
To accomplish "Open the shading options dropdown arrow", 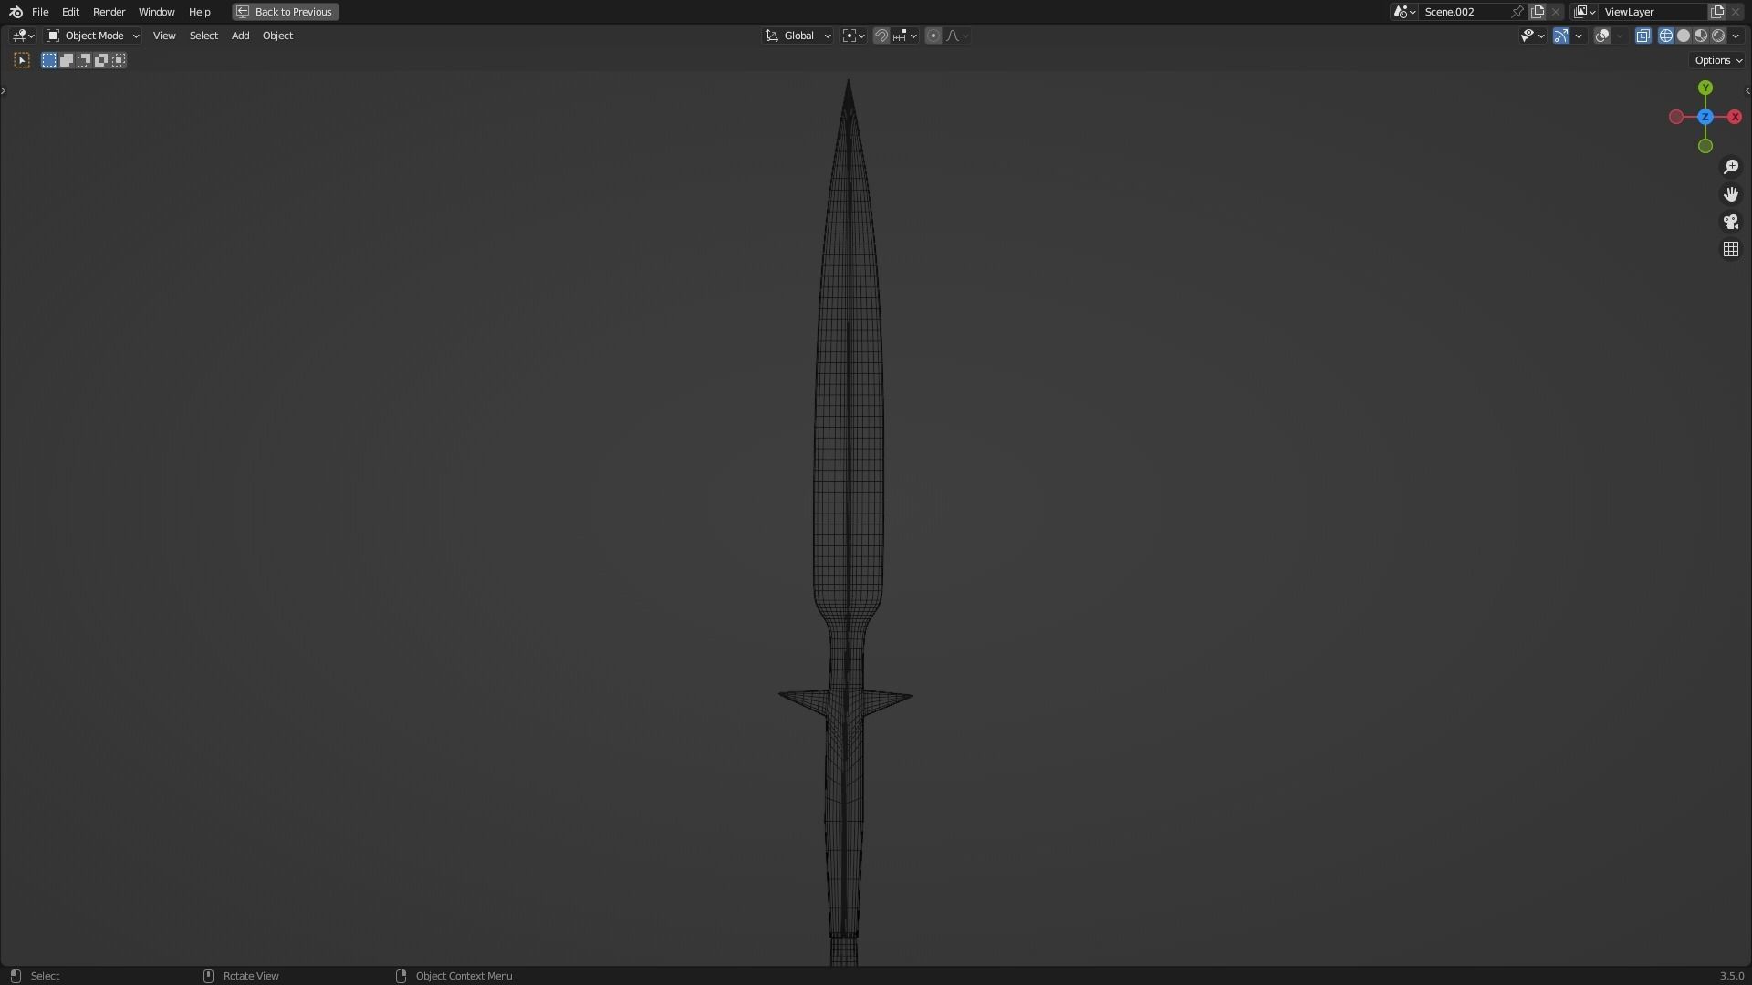I will point(1736,36).
